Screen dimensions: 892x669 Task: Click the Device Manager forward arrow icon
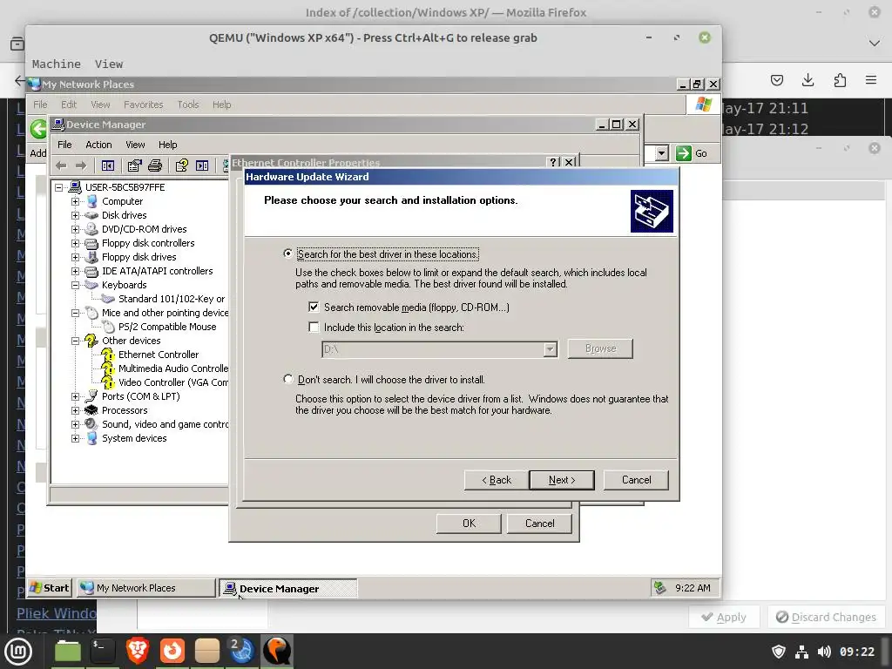[81, 166]
